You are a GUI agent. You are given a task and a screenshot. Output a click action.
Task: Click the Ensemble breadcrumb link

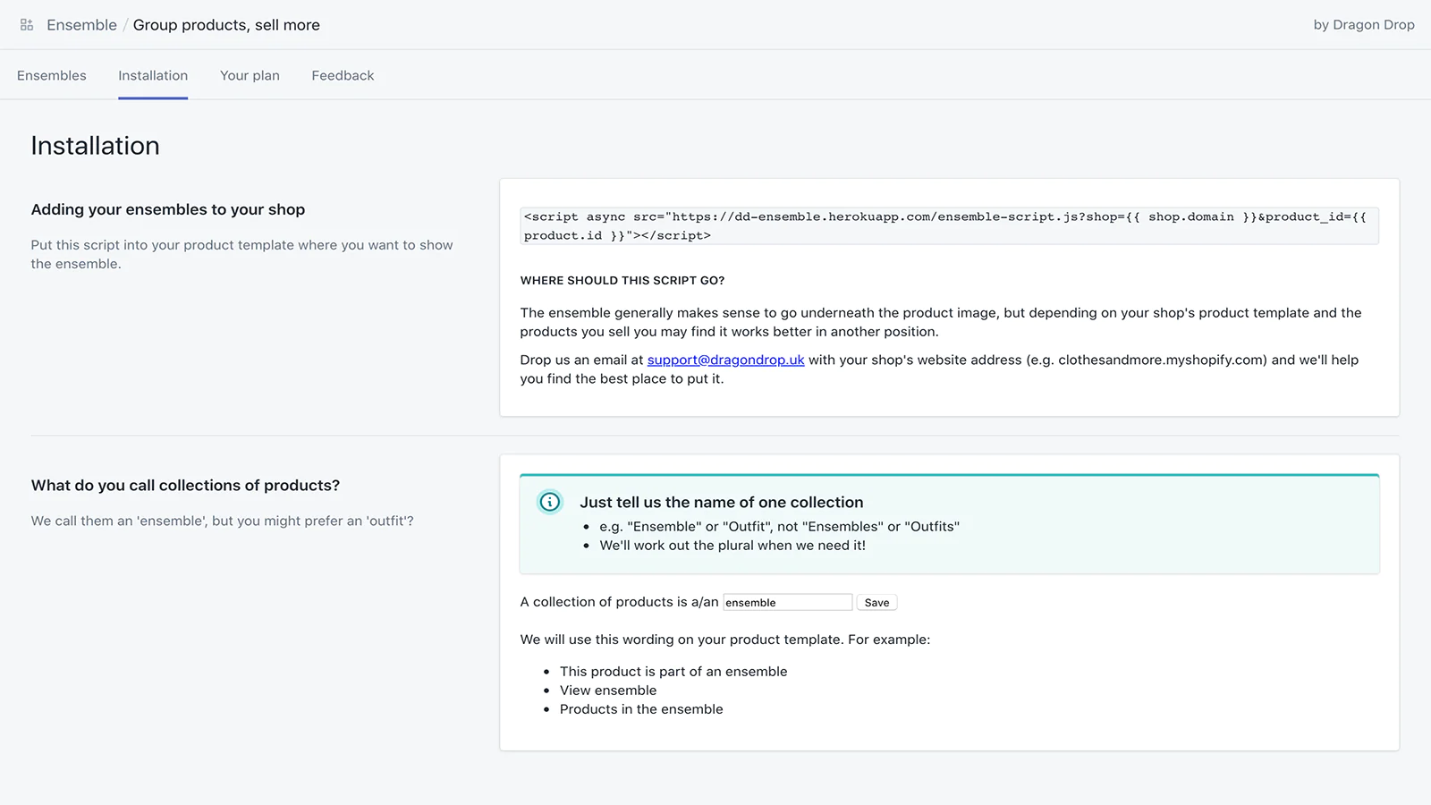point(81,25)
